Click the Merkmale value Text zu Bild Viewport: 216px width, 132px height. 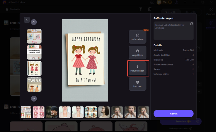(188, 50)
